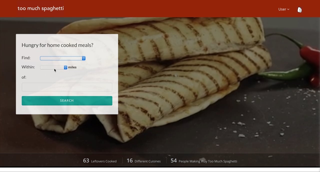This screenshot has width=320, height=172.
Task: Click the 'of:' field label
Action: coord(24,77)
